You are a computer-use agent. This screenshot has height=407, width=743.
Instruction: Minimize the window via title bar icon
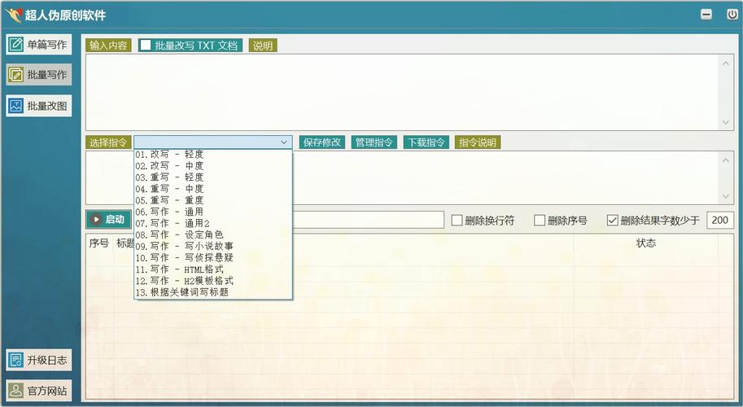pyautogui.click(x=706, y=14)
